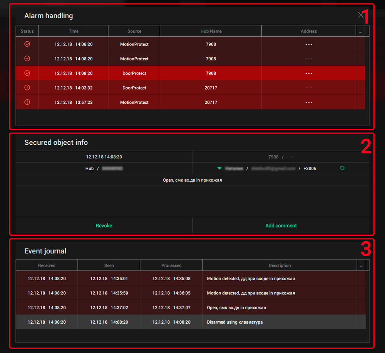Open the column options ellipsis in Event journal table
This screenshot has height=353, width=385.
[362, 265]
